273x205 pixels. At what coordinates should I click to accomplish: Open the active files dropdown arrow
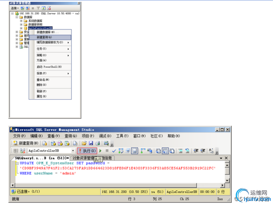click(x=221, y=158)
